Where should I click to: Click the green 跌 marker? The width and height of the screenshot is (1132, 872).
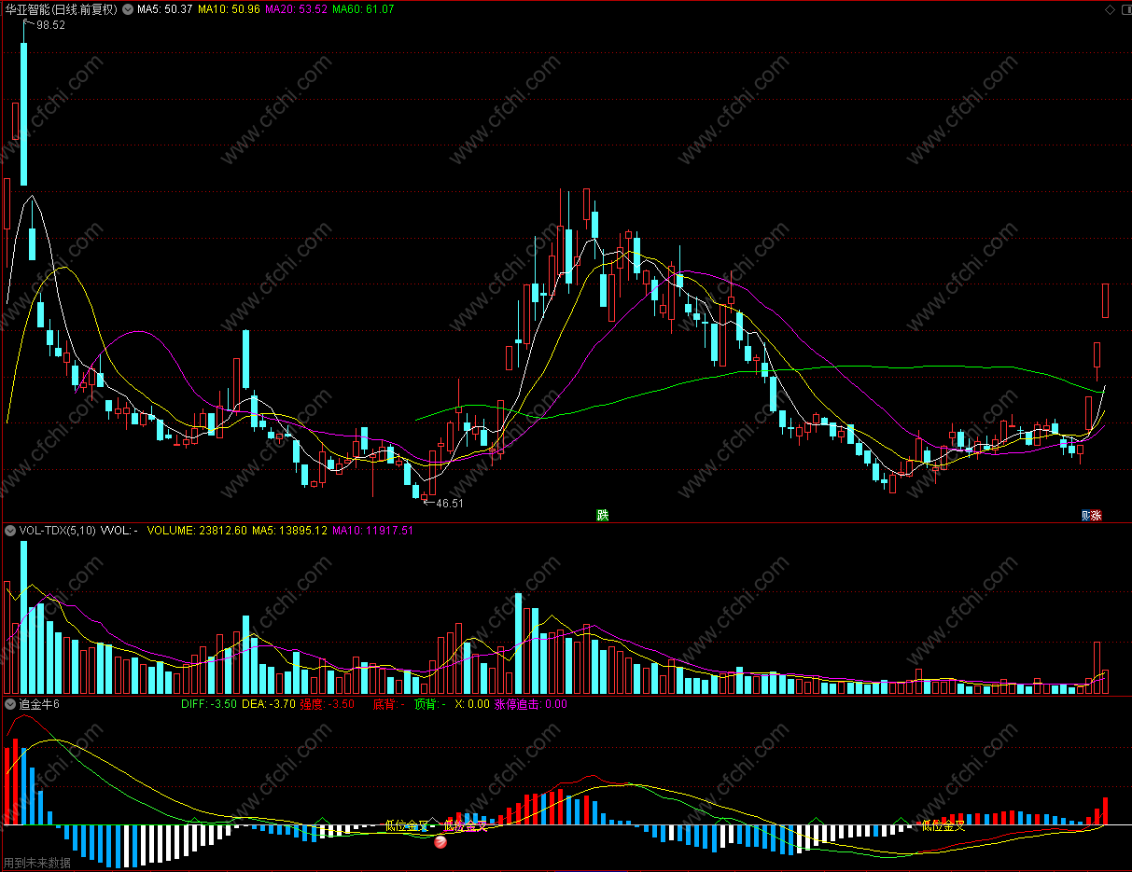603,515
